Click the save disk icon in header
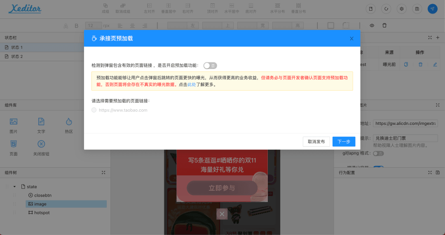The height and width of the screenshot is (235, 445). 417,9
